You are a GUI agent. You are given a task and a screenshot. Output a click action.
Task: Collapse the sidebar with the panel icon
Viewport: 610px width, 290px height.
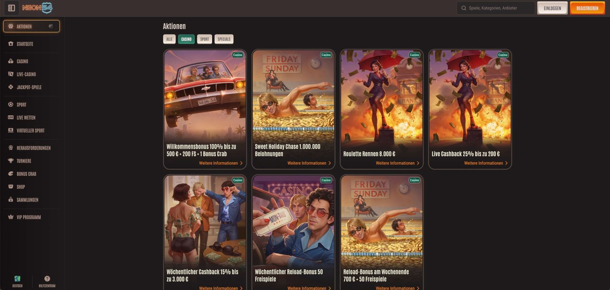coord(12,8)
